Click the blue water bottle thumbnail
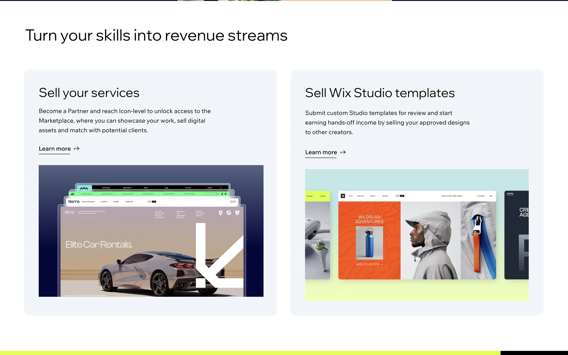This screenshot has width=568, height=355. tap(369, 243)
